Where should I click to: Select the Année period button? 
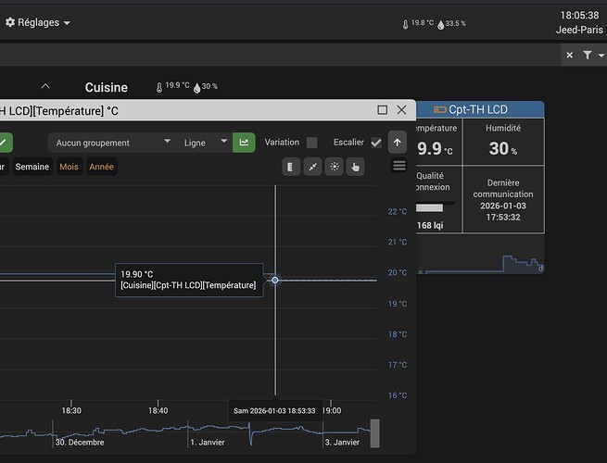pos(101,167)
